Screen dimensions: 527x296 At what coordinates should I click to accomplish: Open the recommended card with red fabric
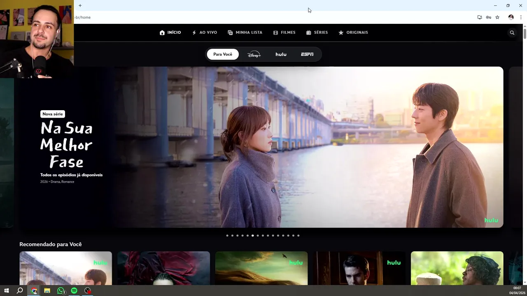click(163, 268)
